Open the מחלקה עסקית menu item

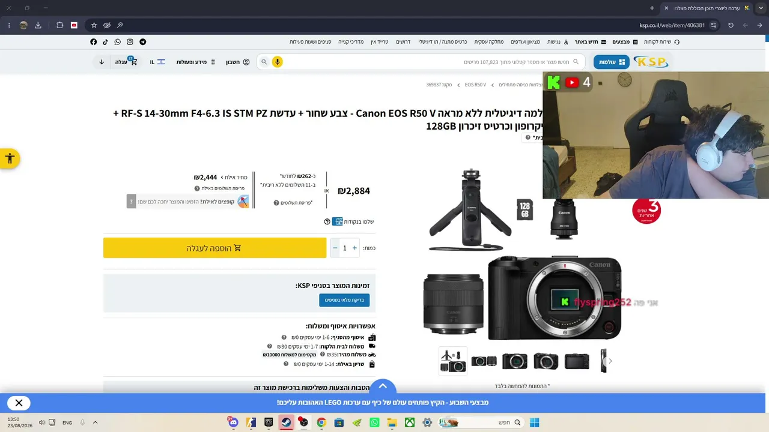point(489,42)
